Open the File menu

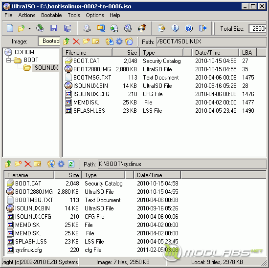(8, 15)
